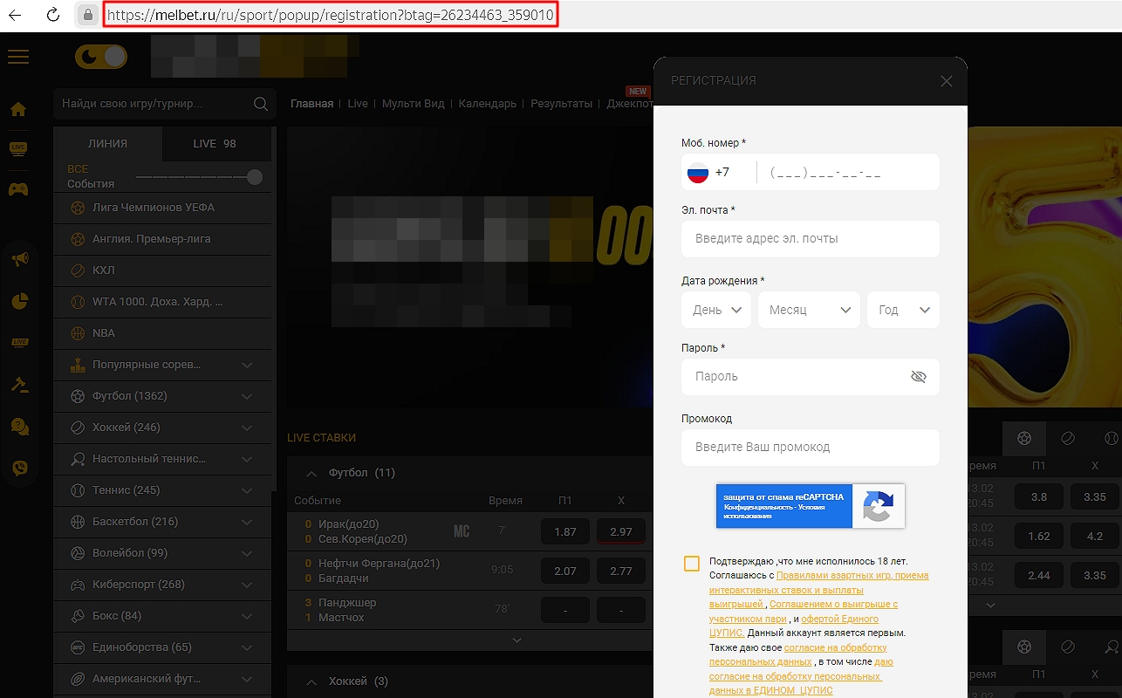
Task: Click the Viber phone icon in the sidebar
Action: click(19, 469)
